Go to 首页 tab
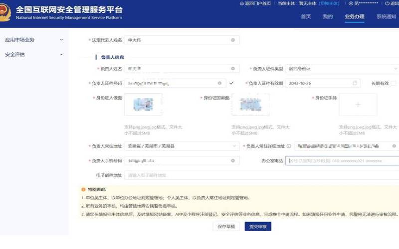The width and height of the screenshot is (399, 249). [x=306, y=17]
